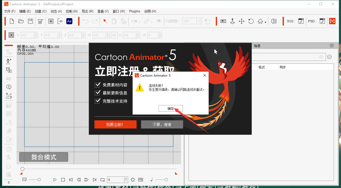The image size is (341, 188).
Task: Select the rotate tool in the toolbar
Action: point(251,21)
